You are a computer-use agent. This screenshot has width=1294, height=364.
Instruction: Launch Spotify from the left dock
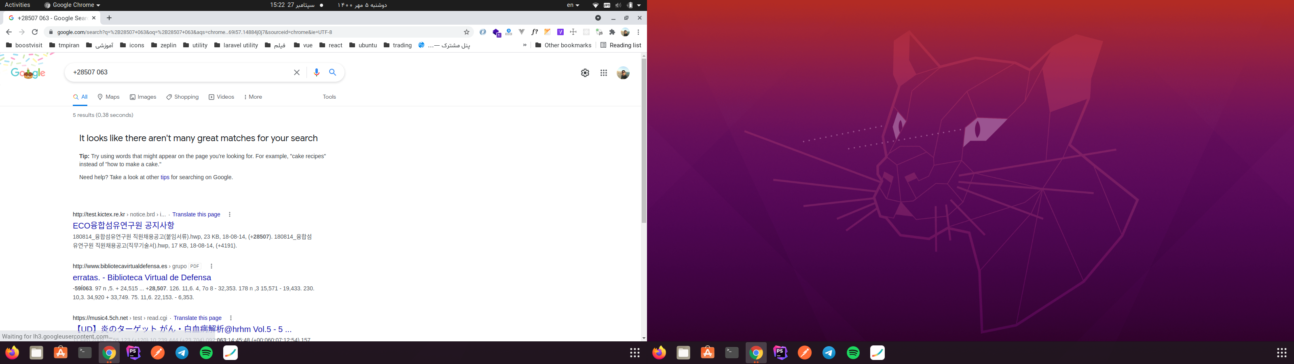click(x=207, y=353)
